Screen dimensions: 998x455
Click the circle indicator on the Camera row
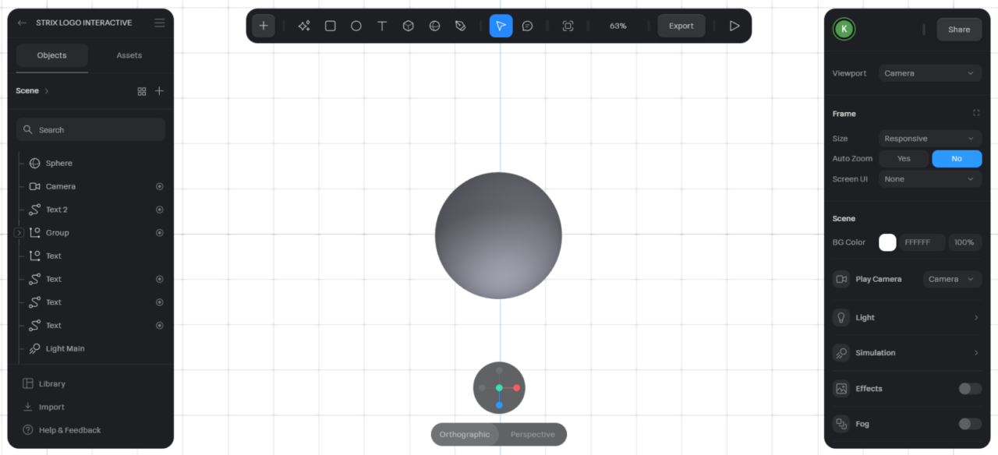point(159,186)
